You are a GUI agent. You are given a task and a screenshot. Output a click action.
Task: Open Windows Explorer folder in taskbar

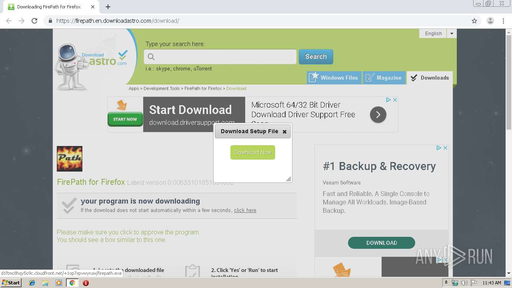pyautogui.click(x=45, y=283)
